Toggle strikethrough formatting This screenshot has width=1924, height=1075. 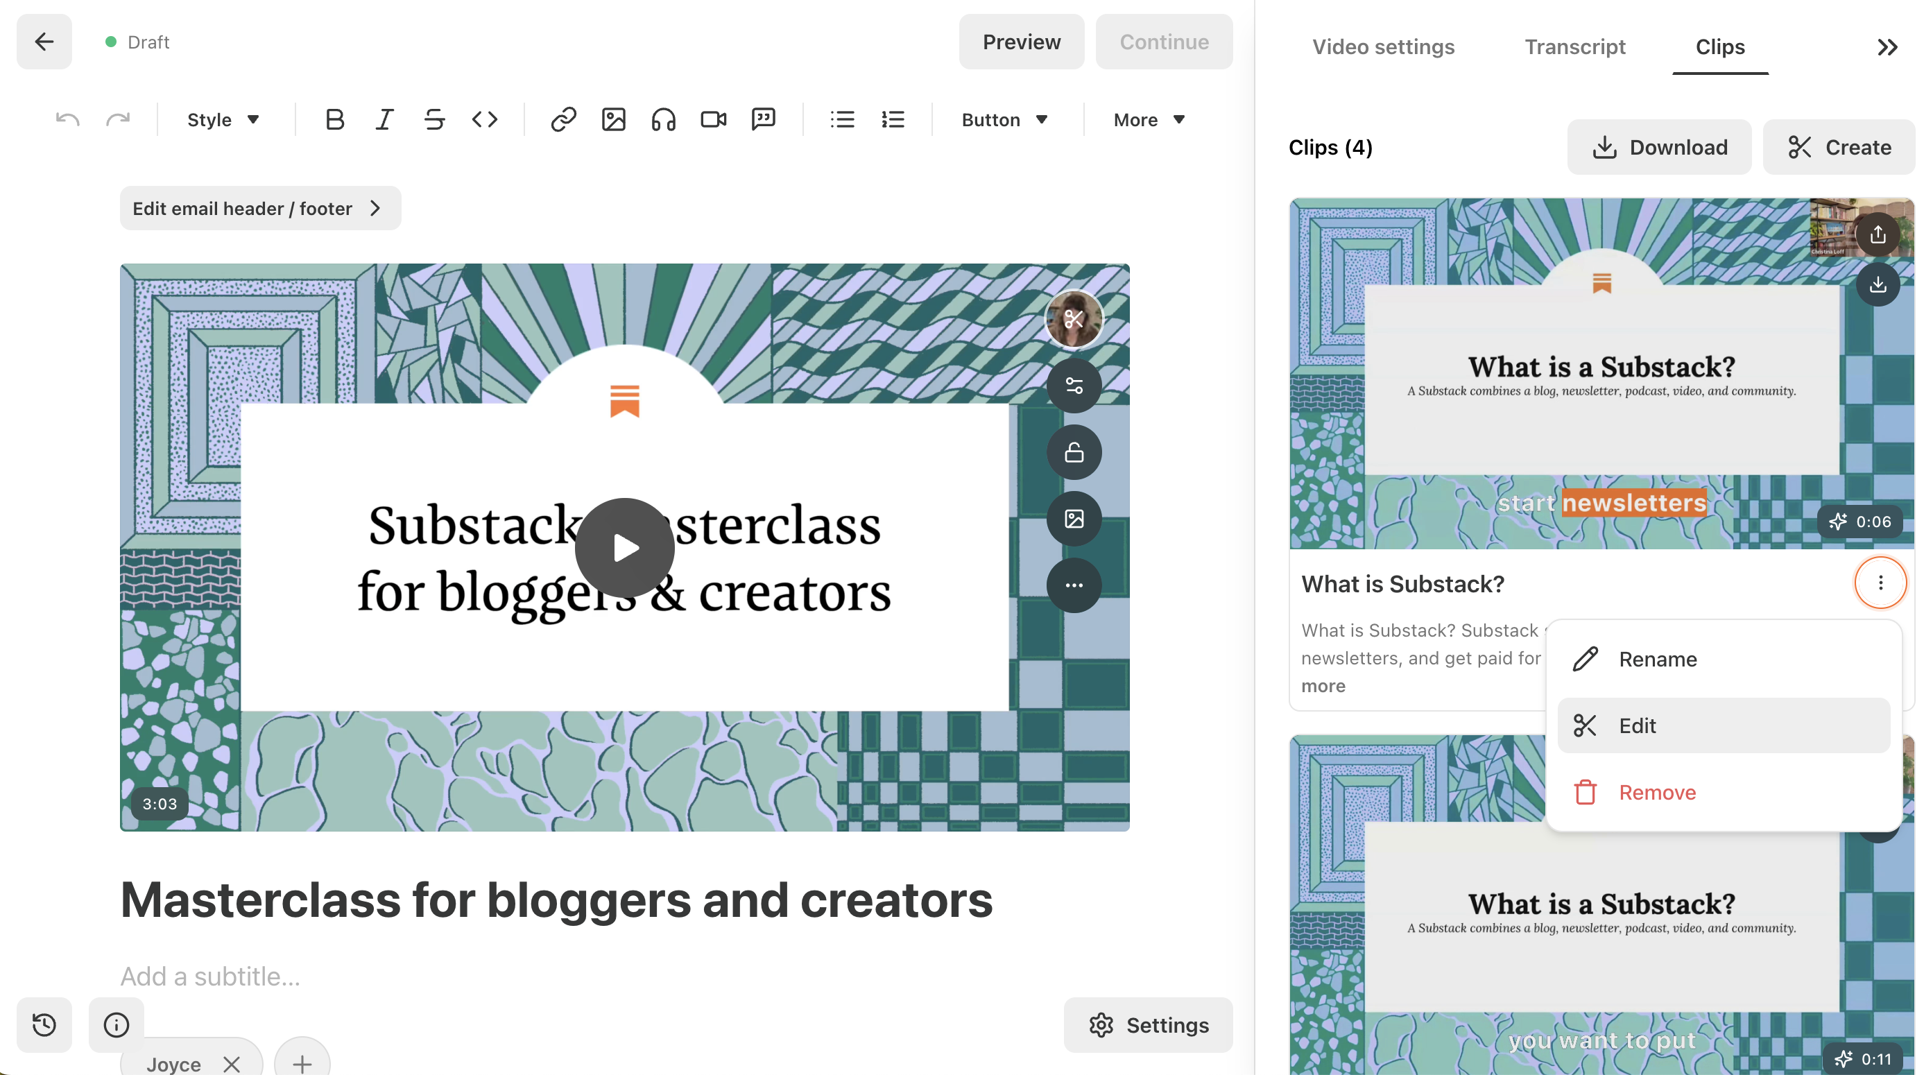(x=434, y=119)
